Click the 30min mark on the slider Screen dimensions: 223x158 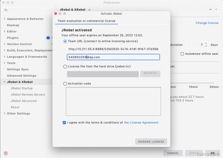[x=214, y=87]
